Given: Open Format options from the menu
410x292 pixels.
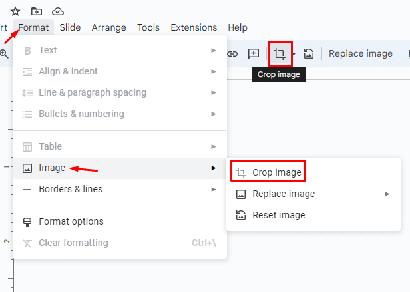Looking at the screenshot, I should pyautogui.click(x=71, y=221).
